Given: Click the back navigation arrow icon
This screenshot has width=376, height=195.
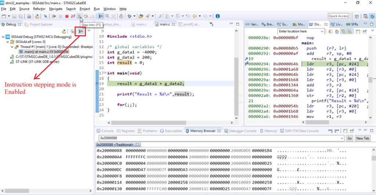Looking at the screenshot, I should 195,16.
